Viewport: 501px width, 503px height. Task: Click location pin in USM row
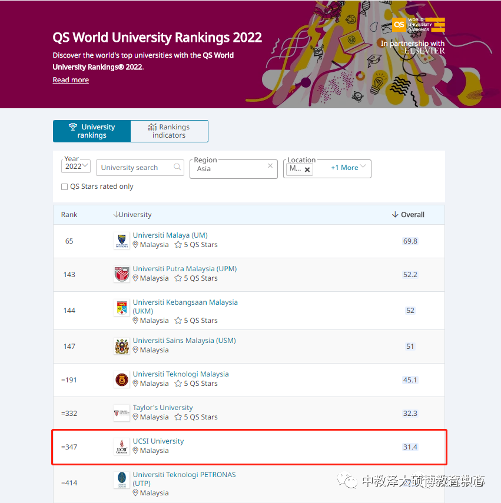(x=135, y=349)
